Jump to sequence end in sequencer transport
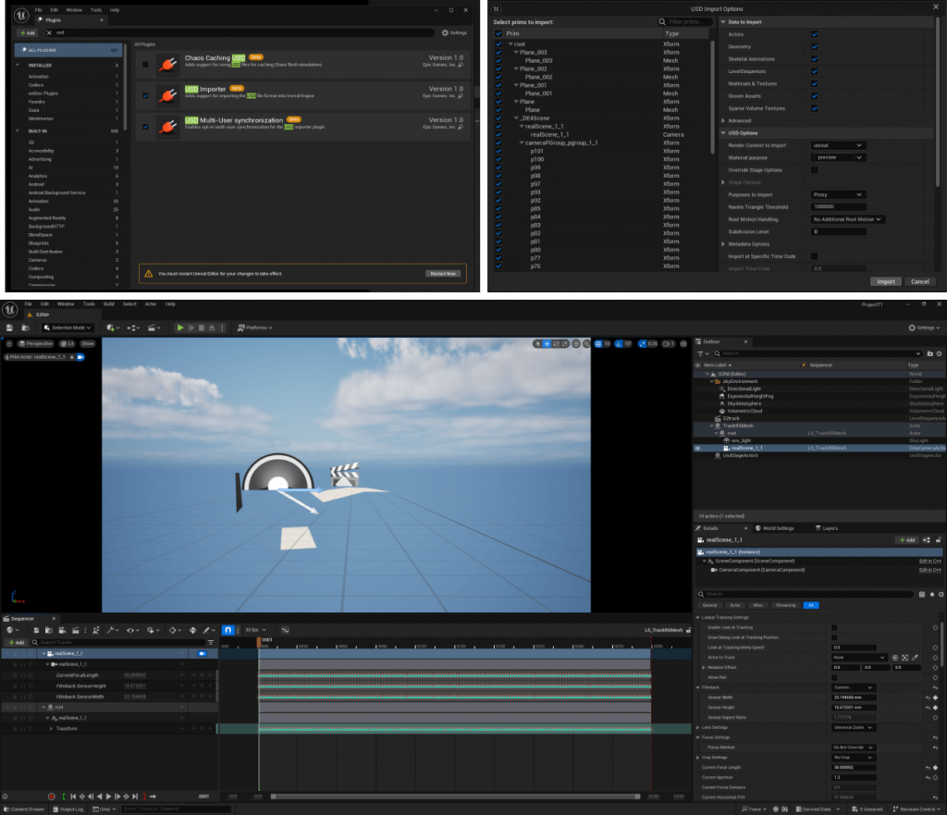Image resolution: width=947 pixels, height=815 pixels. click(x=135, y=796)
